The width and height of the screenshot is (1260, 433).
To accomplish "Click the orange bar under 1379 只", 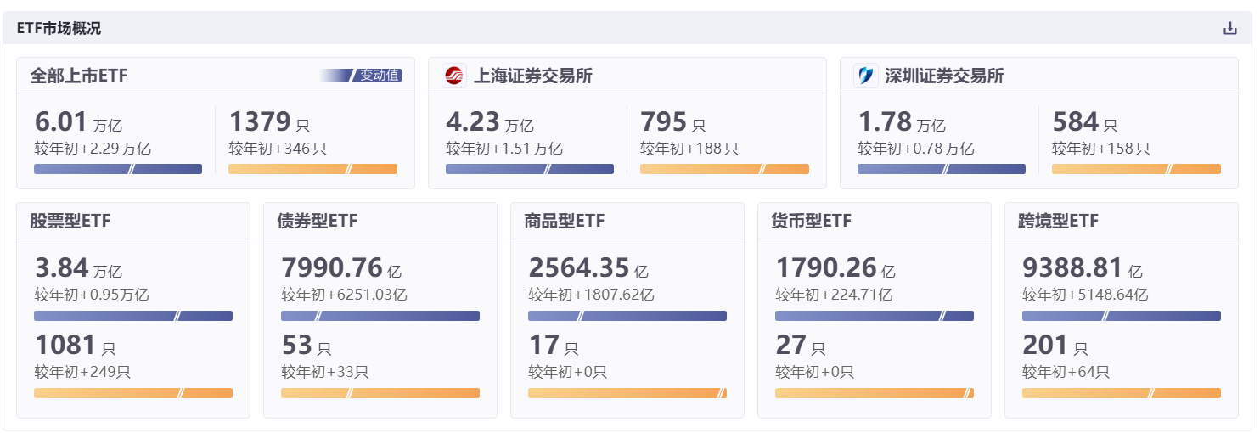I will click(x=312, y=169).
